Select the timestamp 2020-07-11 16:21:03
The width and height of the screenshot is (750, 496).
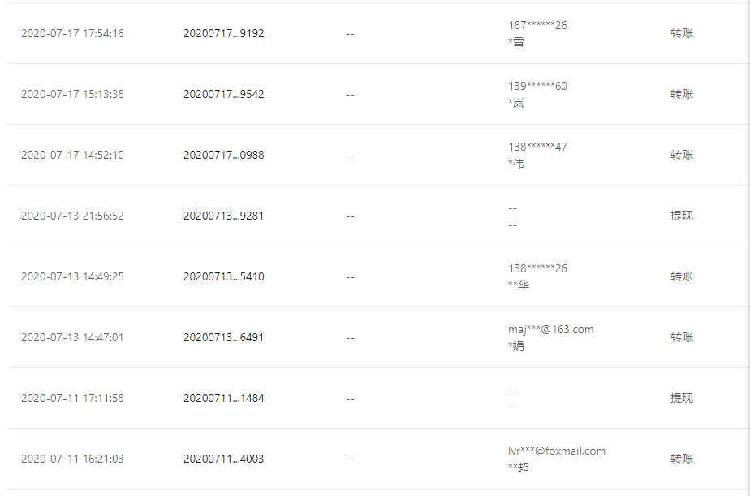(72, 459)
